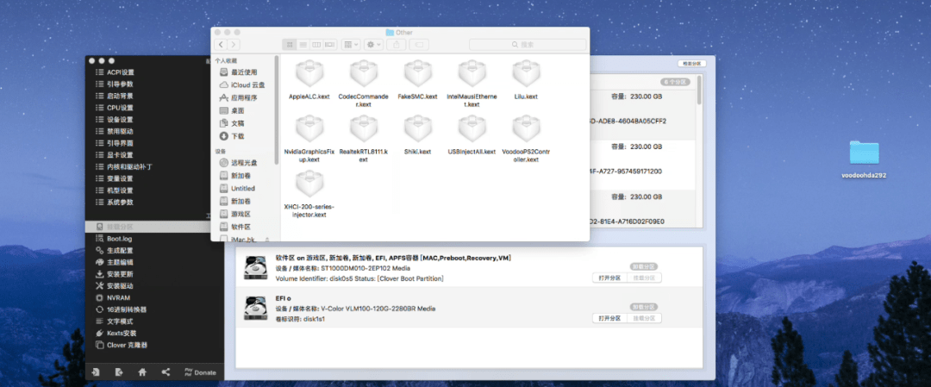Image resolution: width=931 pixels, height=387 pixels.
Task: Open the Finder gear action menu
Action: click(374, 45)
